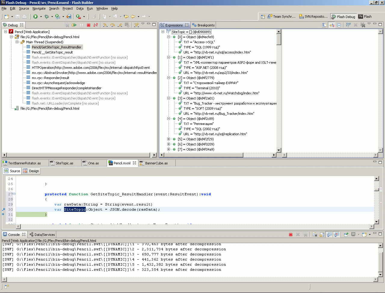
Task: Select Pencil/GetSiteTopic_ResultHandler stack frame
Action: click(57, 47)
